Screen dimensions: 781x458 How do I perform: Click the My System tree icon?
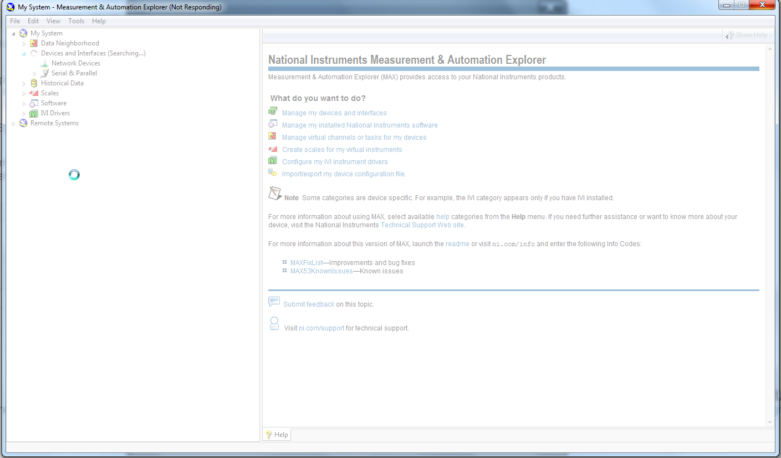(x=23, y=33)
